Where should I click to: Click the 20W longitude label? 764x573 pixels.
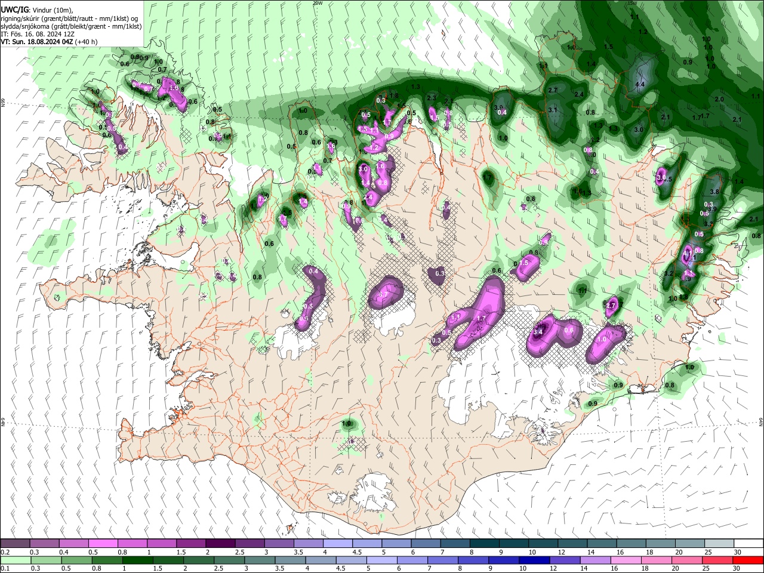(317, 3)
